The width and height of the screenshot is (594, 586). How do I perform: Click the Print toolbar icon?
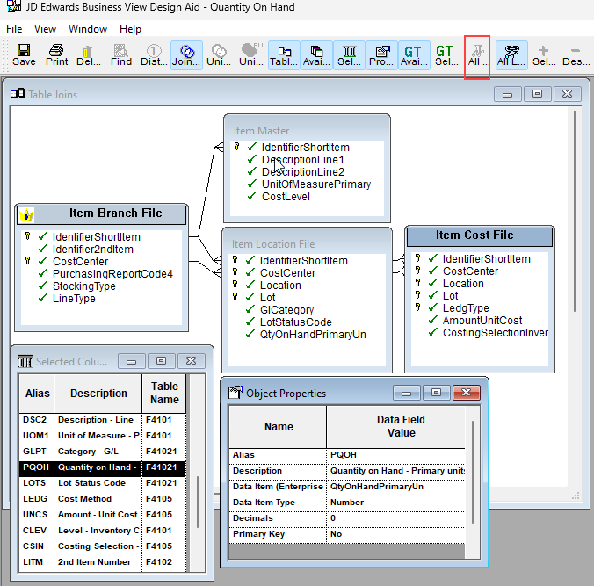coord(56,55)
